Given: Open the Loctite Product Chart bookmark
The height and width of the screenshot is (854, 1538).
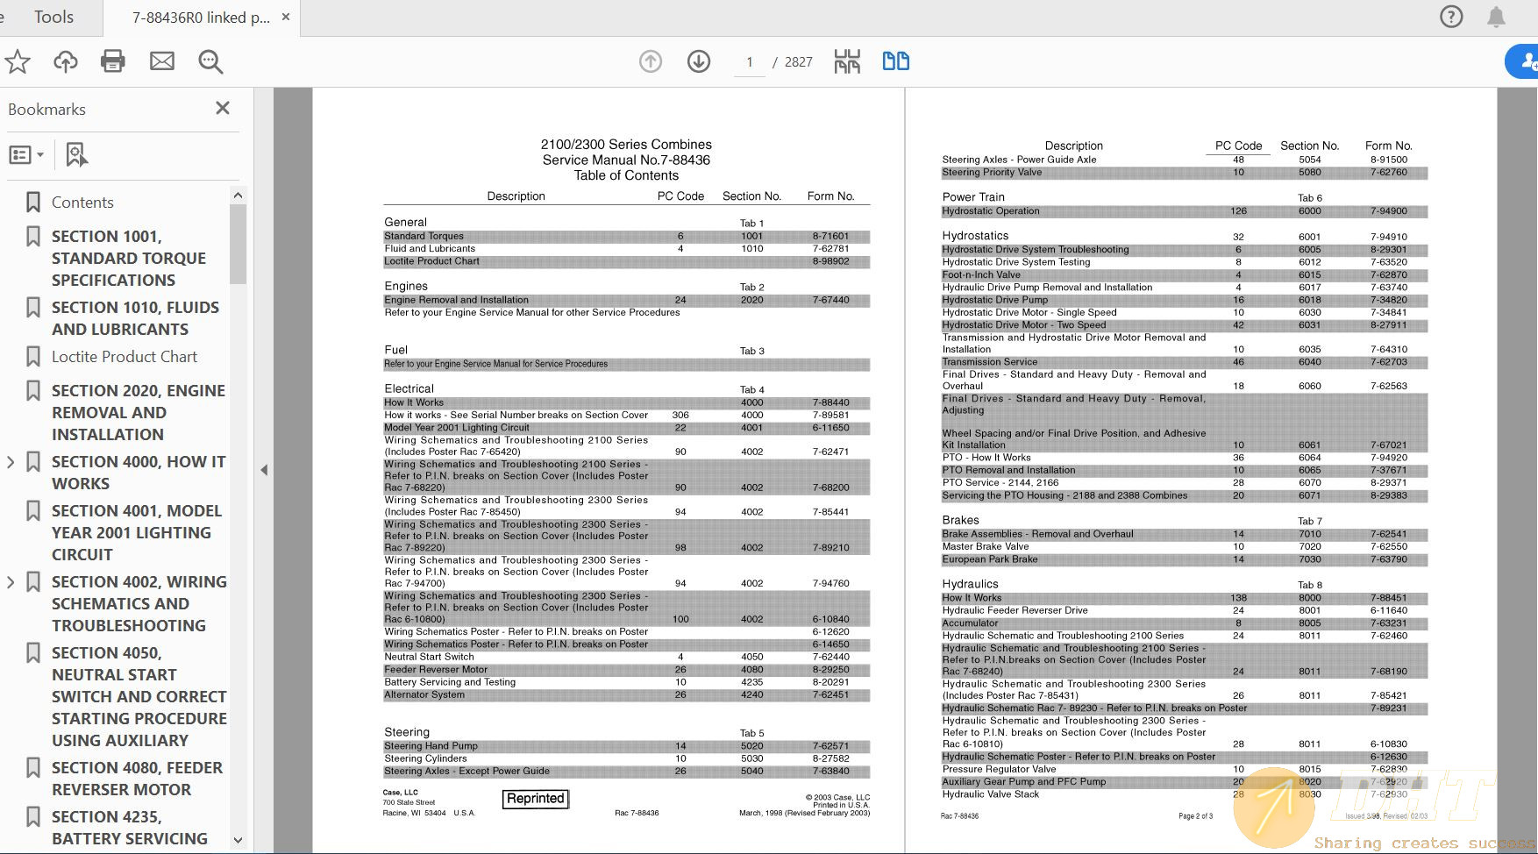Looking at the screenshot, I should (124, 357).
